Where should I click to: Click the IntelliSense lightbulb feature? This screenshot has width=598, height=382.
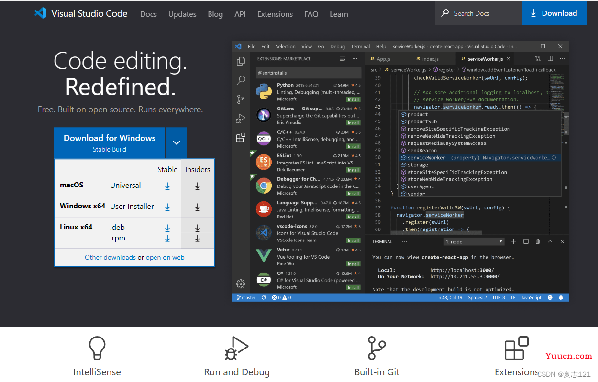click(97, 348)
